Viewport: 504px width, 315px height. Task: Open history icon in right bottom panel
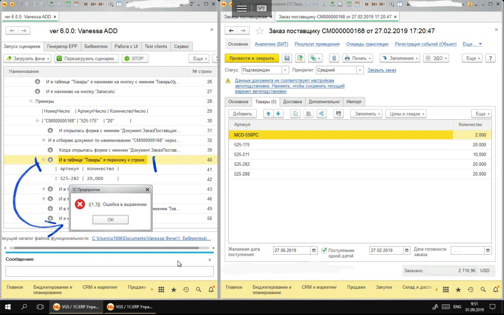click(471, 289)
